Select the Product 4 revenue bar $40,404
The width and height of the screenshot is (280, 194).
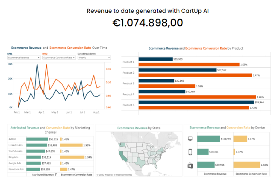click(x=162, y=92)
